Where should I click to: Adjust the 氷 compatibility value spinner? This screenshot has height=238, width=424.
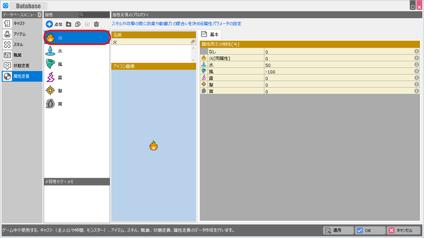[x=416, y=65]
